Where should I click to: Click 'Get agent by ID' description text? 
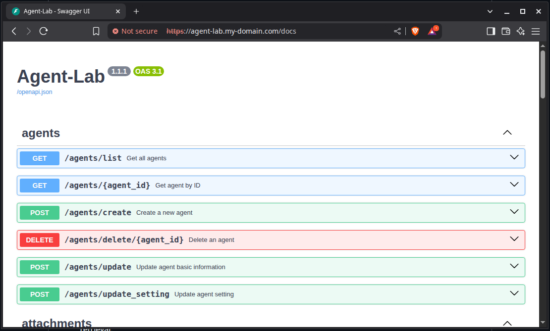(178, 186)
